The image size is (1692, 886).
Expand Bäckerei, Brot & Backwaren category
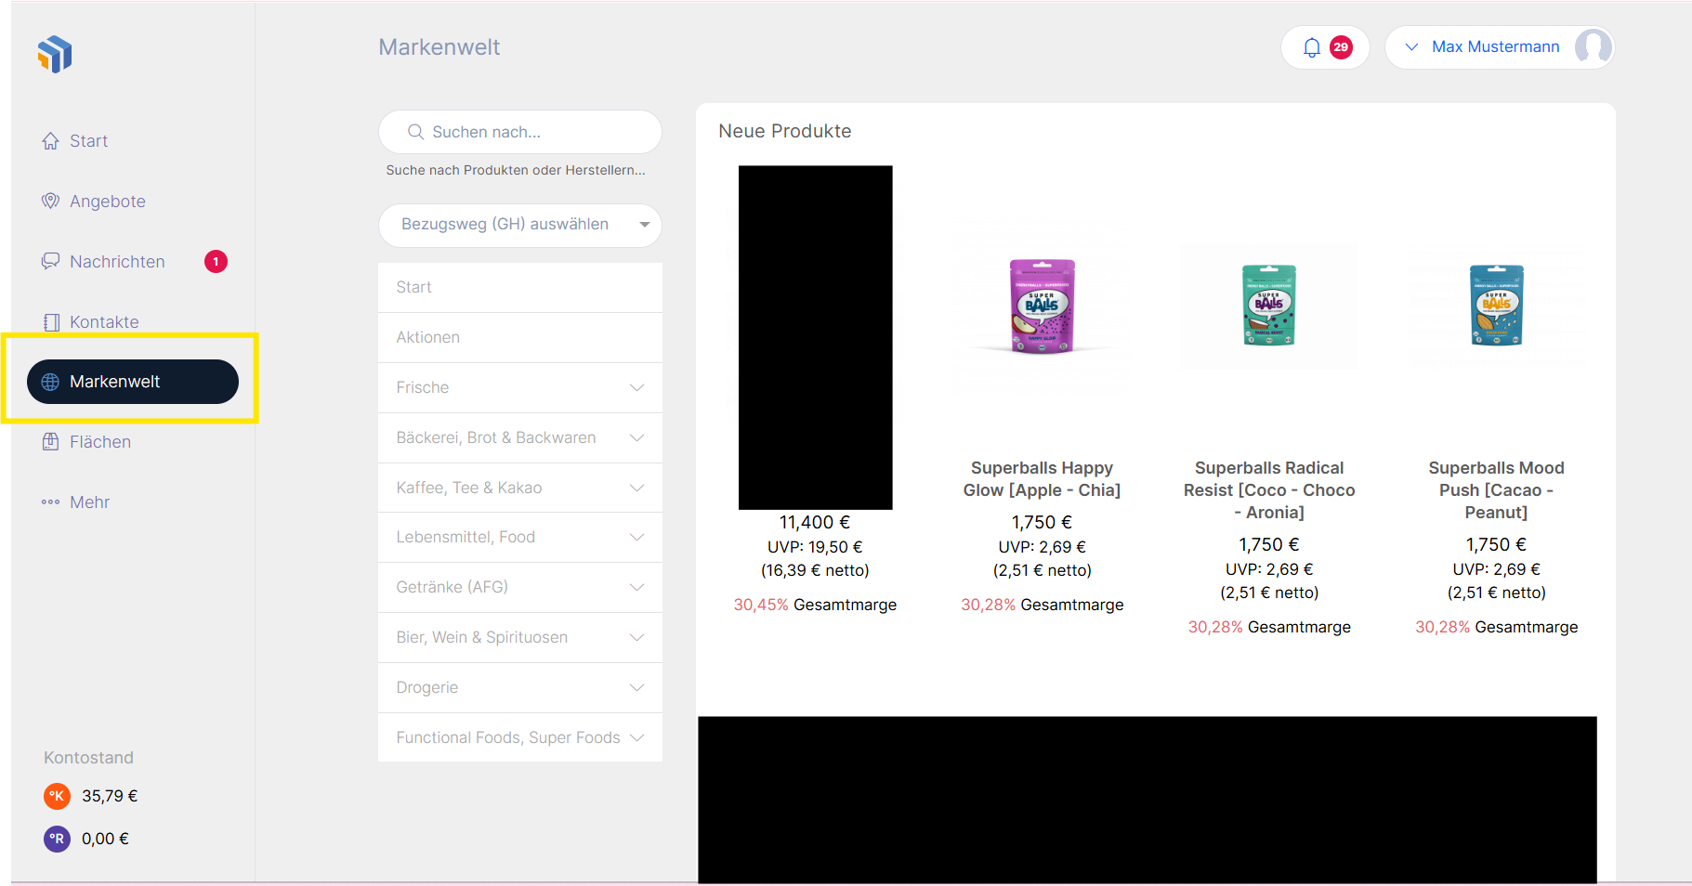[x=636, y=437]
